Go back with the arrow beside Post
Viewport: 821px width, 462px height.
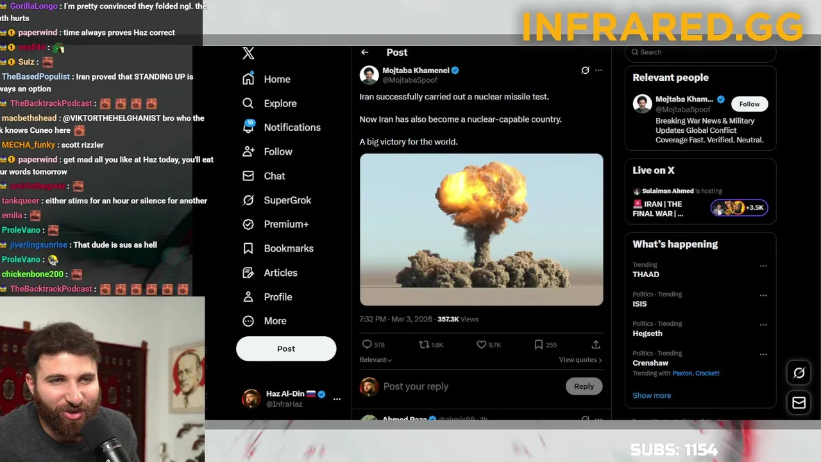364,53
